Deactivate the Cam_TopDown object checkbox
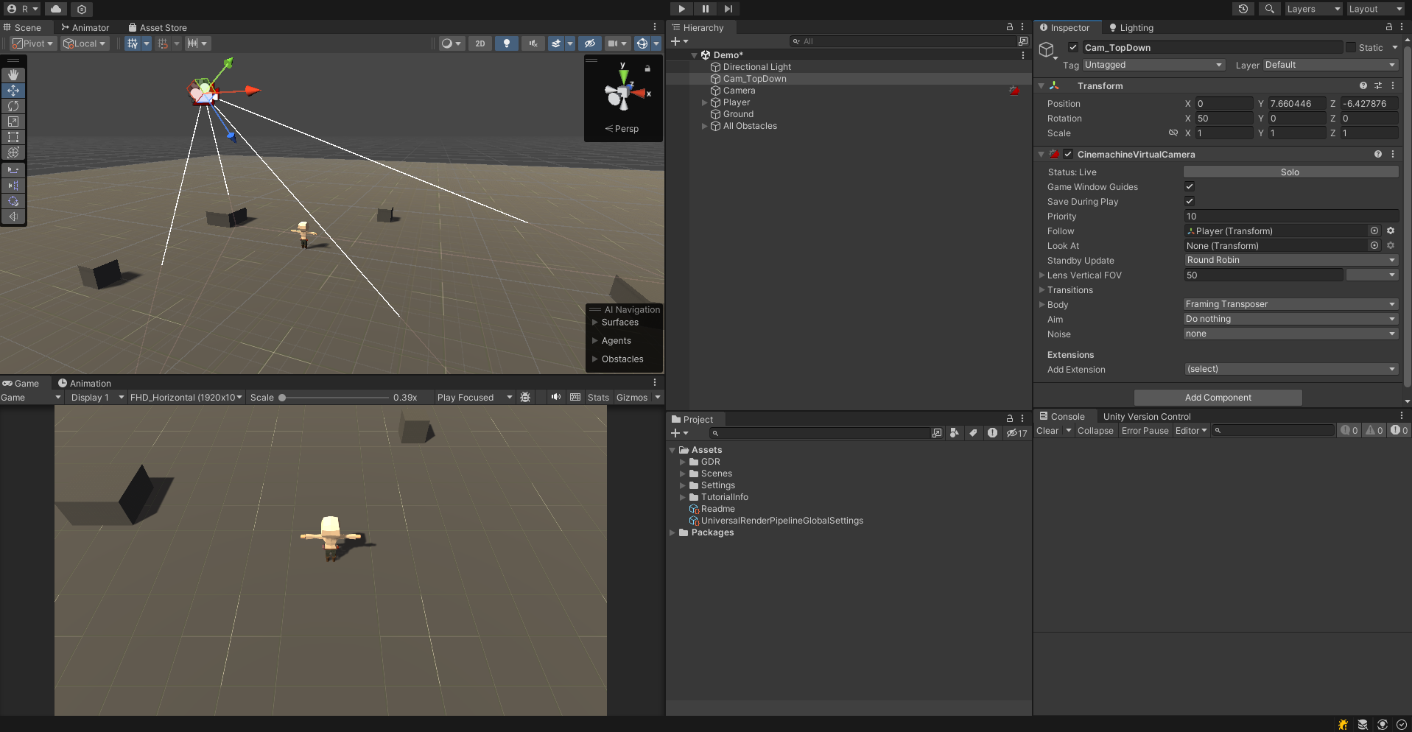This screenshot has height=732, width=1412. (1073, 47)
